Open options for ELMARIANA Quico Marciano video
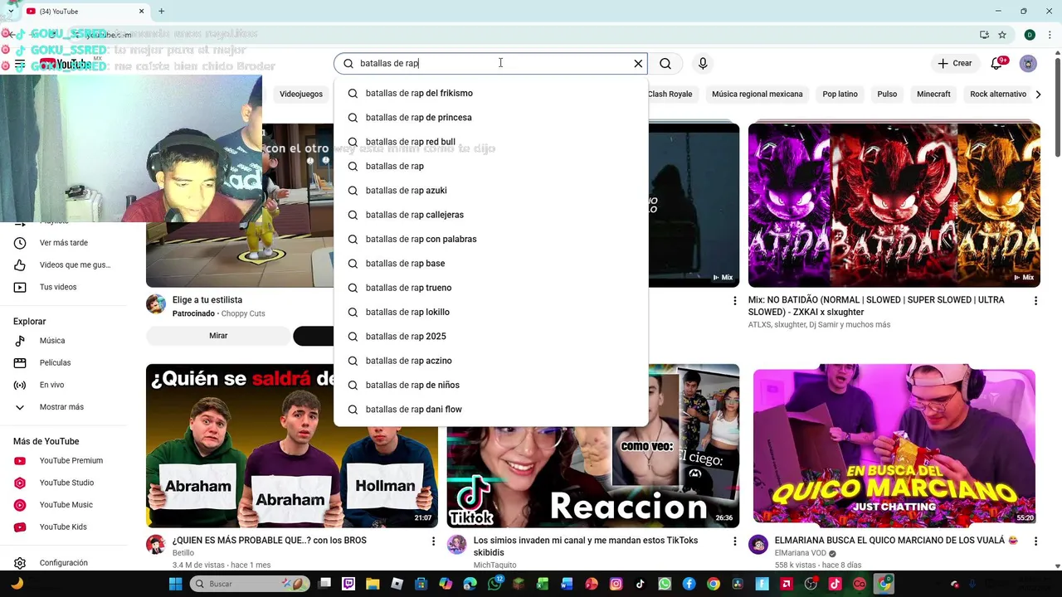The image size is (1062, 597). 1035,541
